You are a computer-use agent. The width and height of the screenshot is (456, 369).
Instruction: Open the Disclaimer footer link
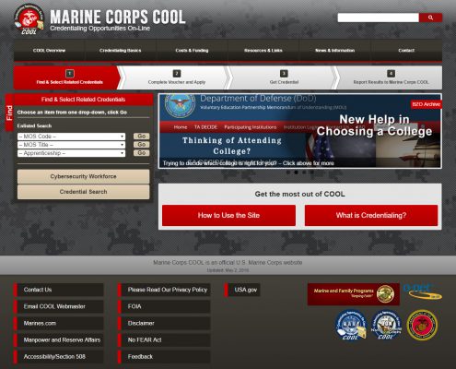[x=164, y=323]
